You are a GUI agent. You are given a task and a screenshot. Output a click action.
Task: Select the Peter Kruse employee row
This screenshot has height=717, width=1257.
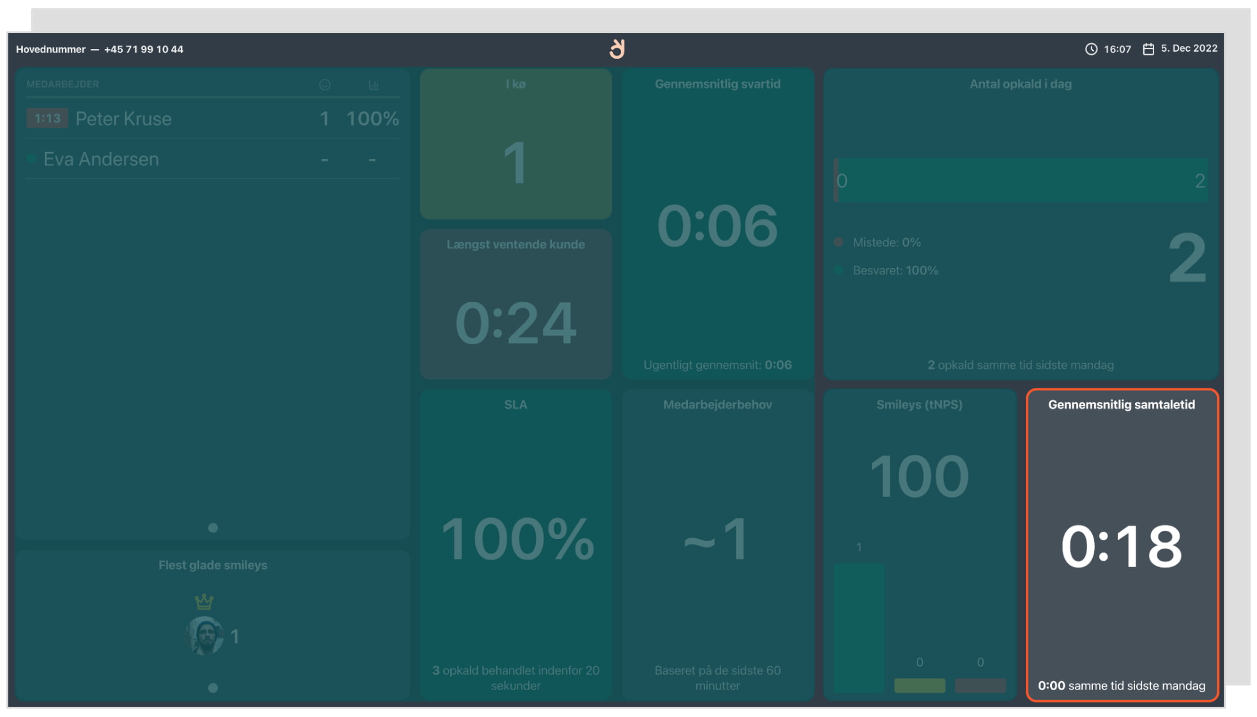(213, 119)
